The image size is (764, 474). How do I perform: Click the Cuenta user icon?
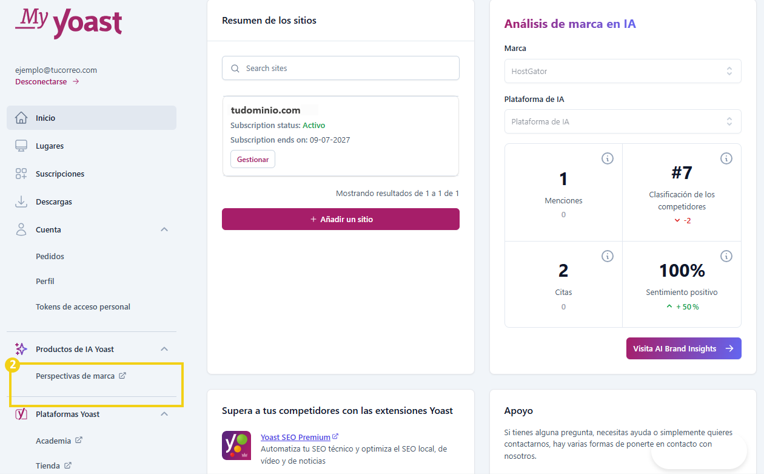click(x=21, y=229)
